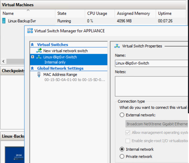
Task: Select the MAC Address Range entry
Action: pos(69,77)
